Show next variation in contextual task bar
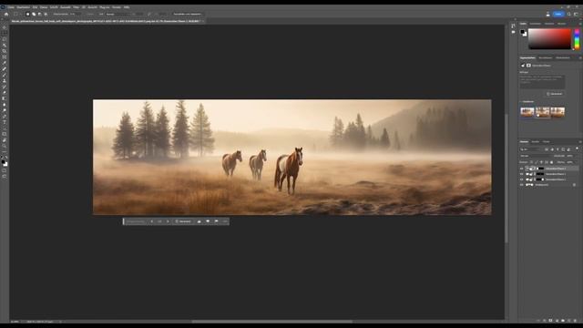This screenshot has height=328, width=583. click(x=168, y=221)
